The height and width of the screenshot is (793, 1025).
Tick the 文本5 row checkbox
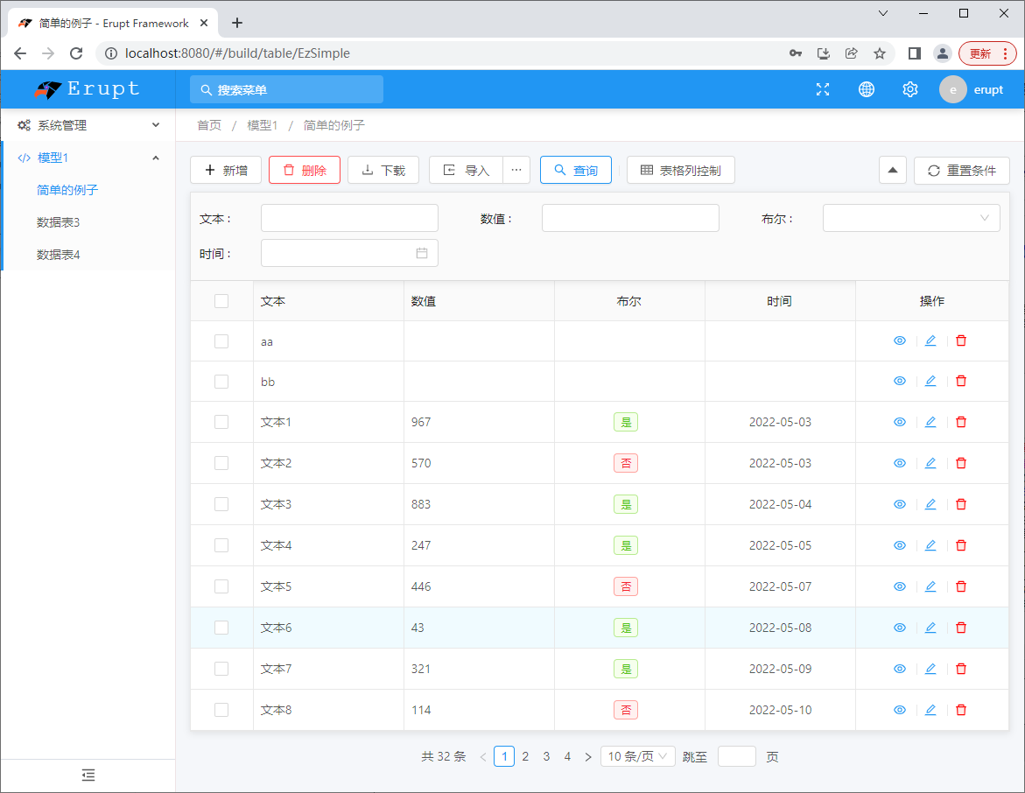click(221, 586)
